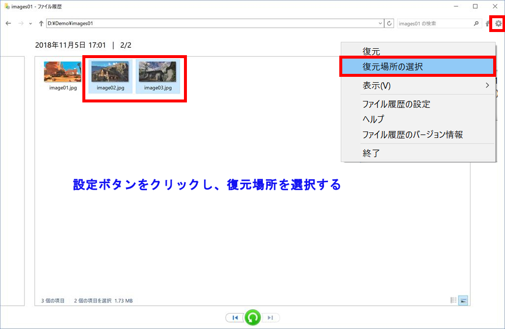Select 復元 from the menu
The width and height of the screenshot is (505, 329).
coord(371,51)
